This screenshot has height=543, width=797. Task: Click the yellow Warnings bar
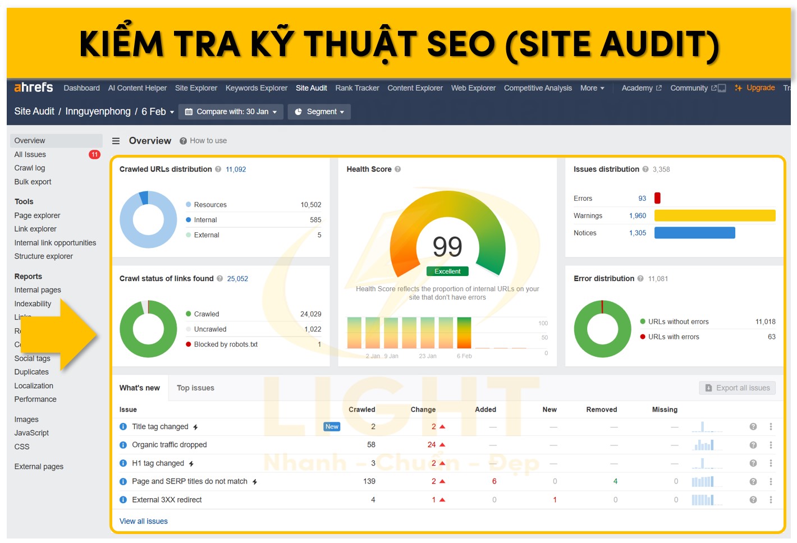click(x=715, y=215)
